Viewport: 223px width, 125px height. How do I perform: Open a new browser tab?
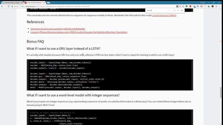coord(48,2)
